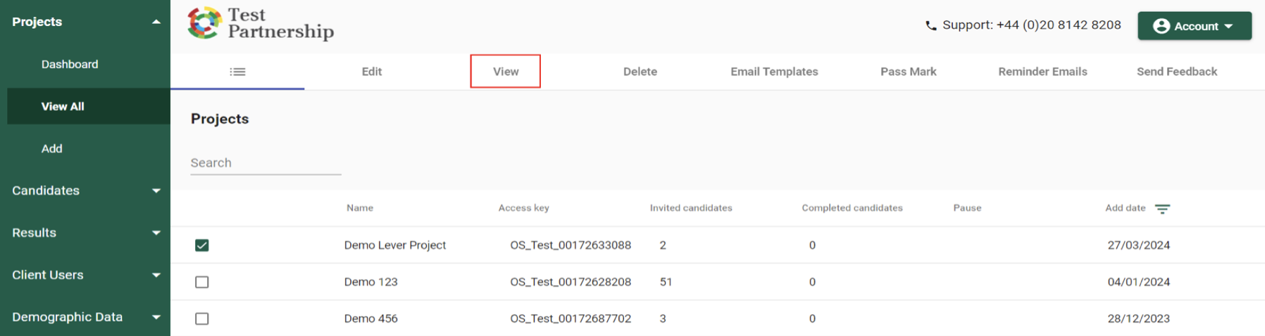Screen dimensions: 1265x336
Task: Click the Search projects input field
Action: 266,163
